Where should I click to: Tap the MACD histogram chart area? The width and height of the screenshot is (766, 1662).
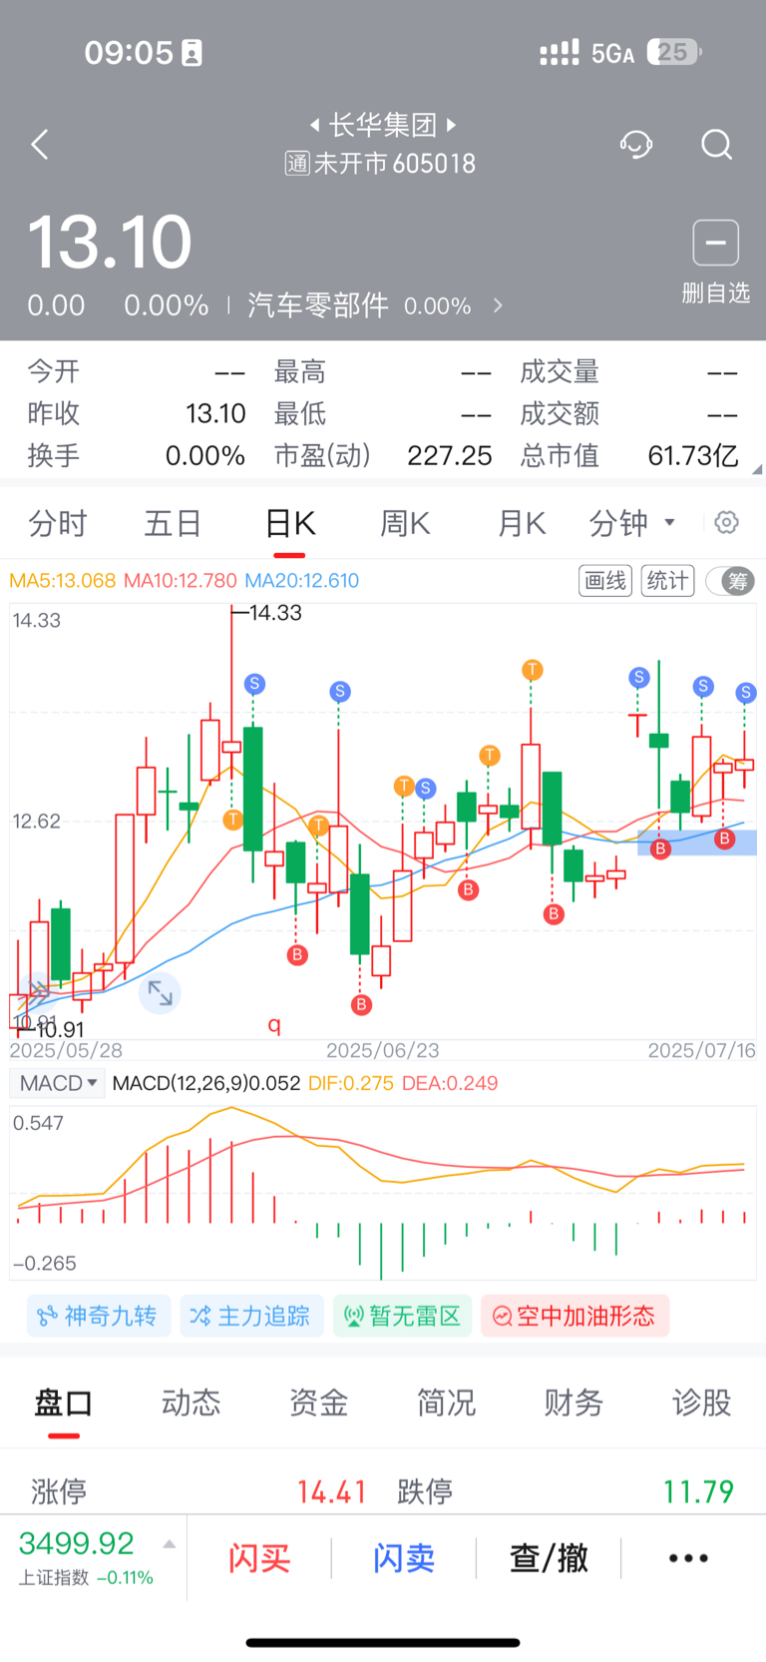click(x=383, y=1193)
